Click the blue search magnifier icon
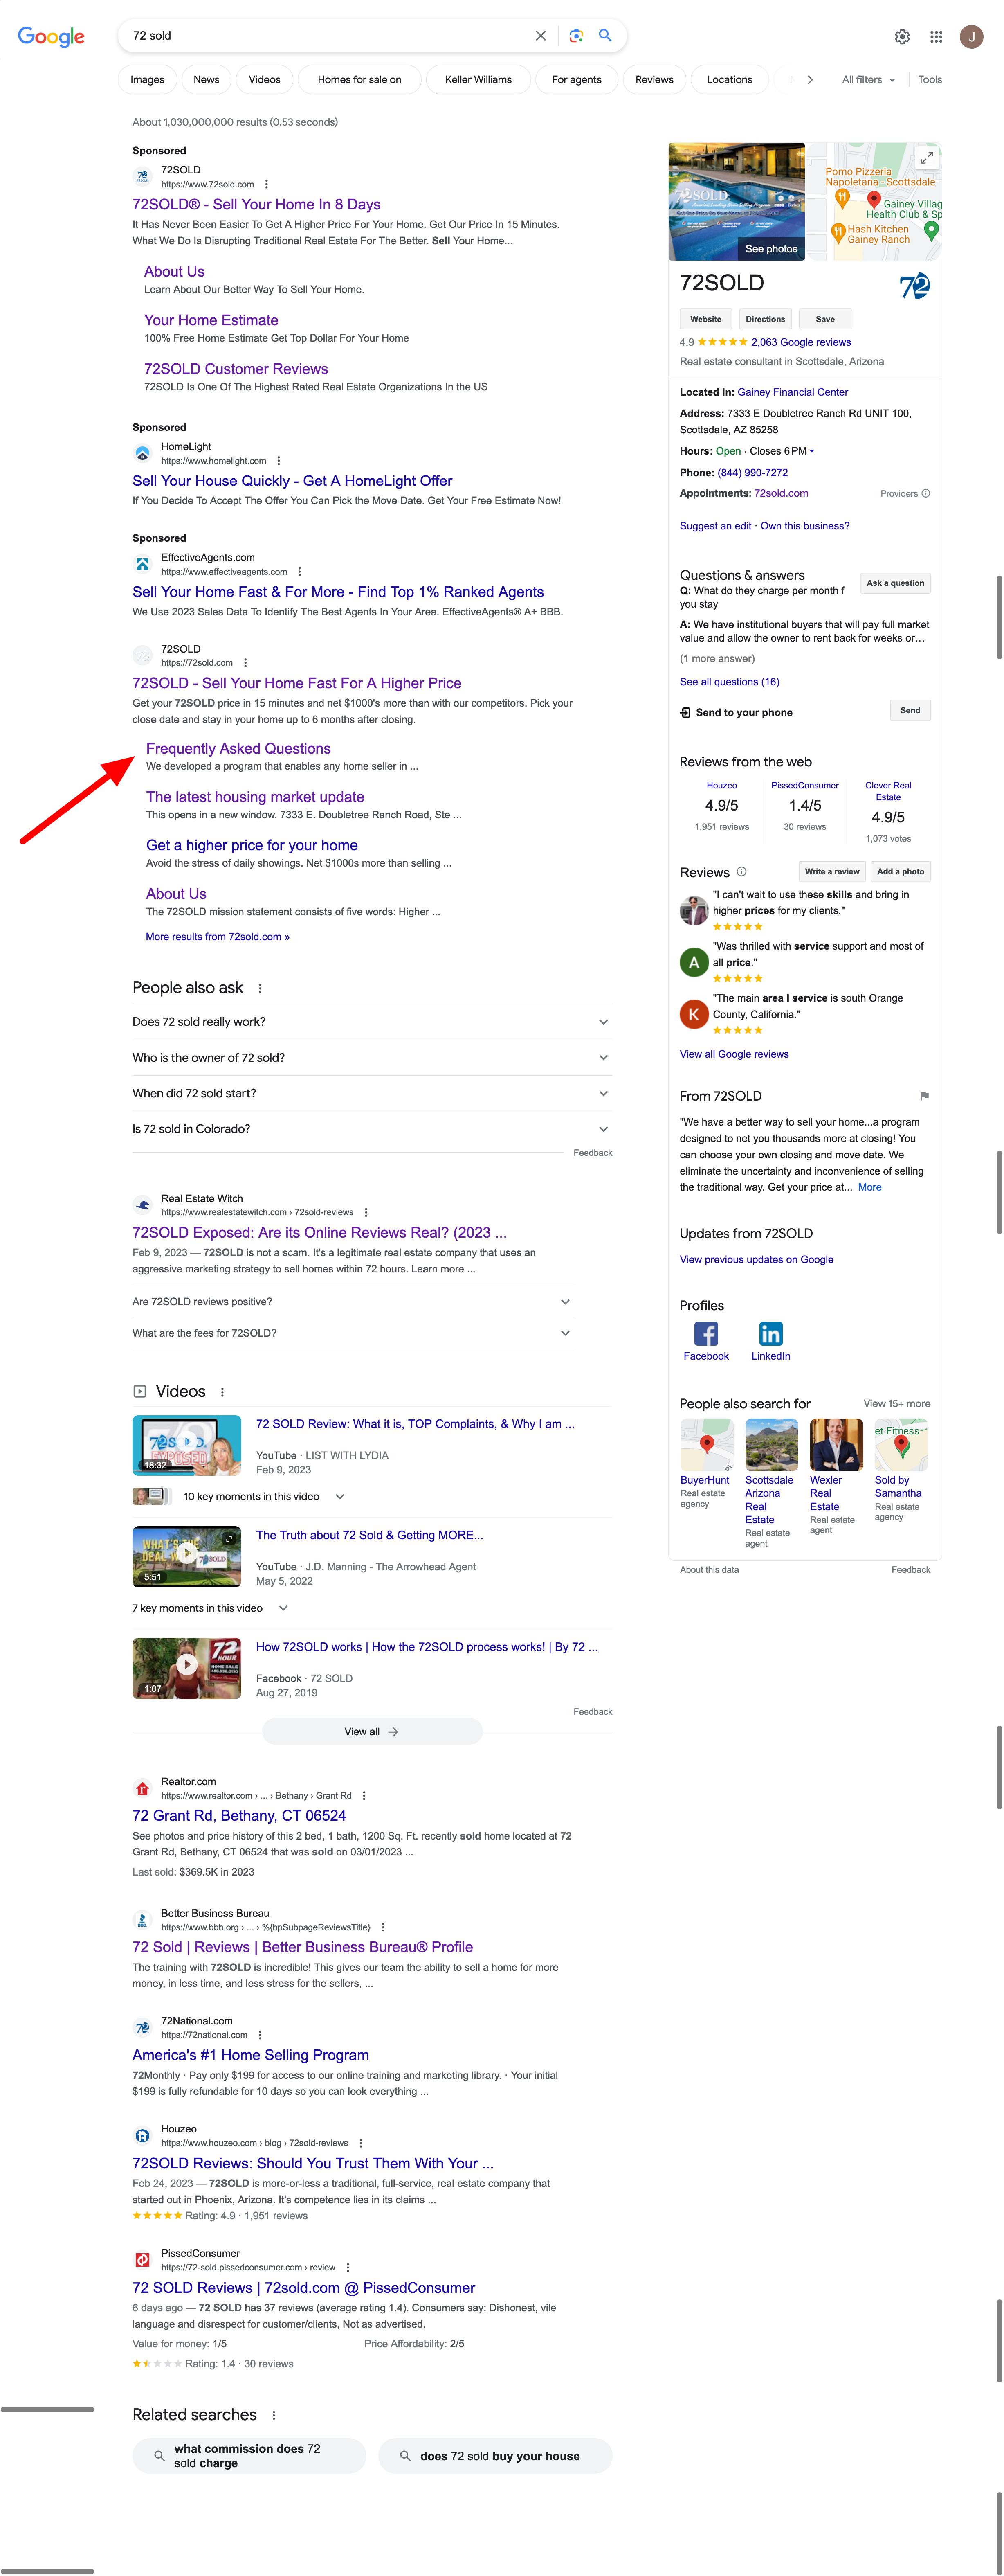Viewport: 1004px width, 2576px height. 605,35
